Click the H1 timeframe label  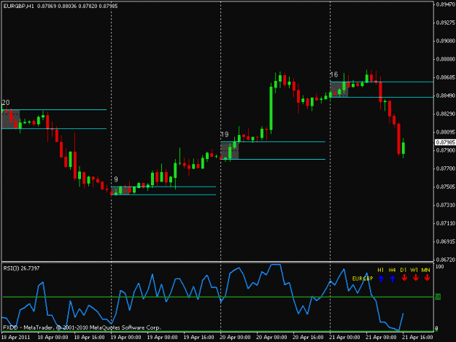(380, 270)
